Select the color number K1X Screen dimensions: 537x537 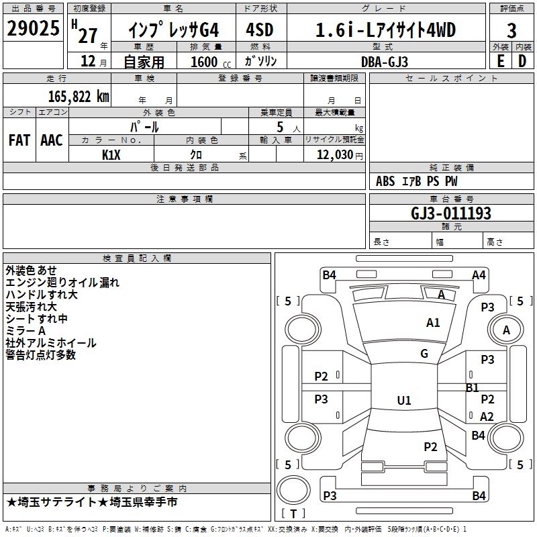(111, 154)
